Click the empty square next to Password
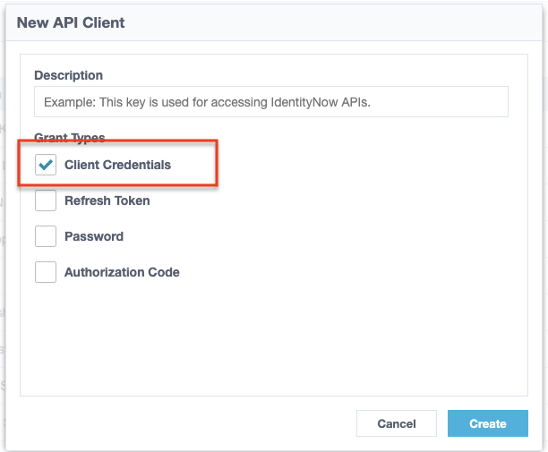This screenshot has height=452, width=548. tap(46, 236)
